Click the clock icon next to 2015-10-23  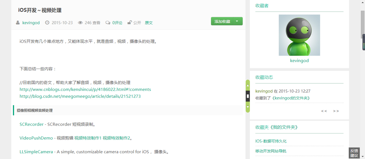click(x=47, y=23)
